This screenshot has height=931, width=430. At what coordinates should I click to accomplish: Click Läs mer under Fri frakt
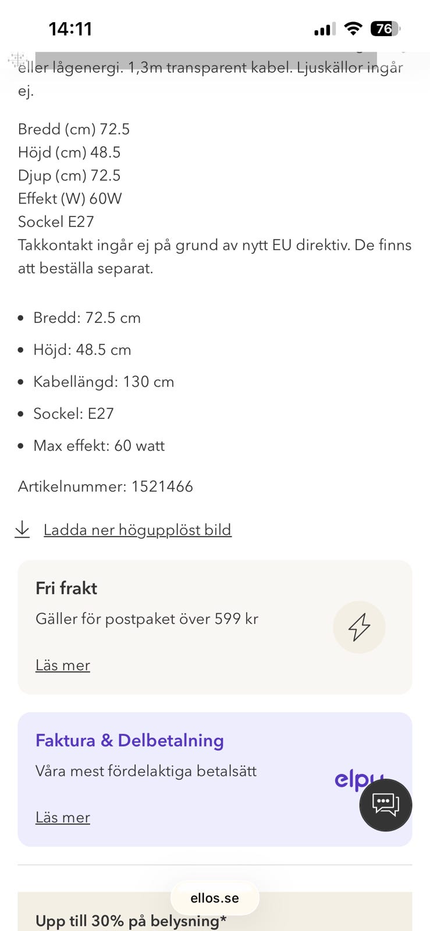62,665
